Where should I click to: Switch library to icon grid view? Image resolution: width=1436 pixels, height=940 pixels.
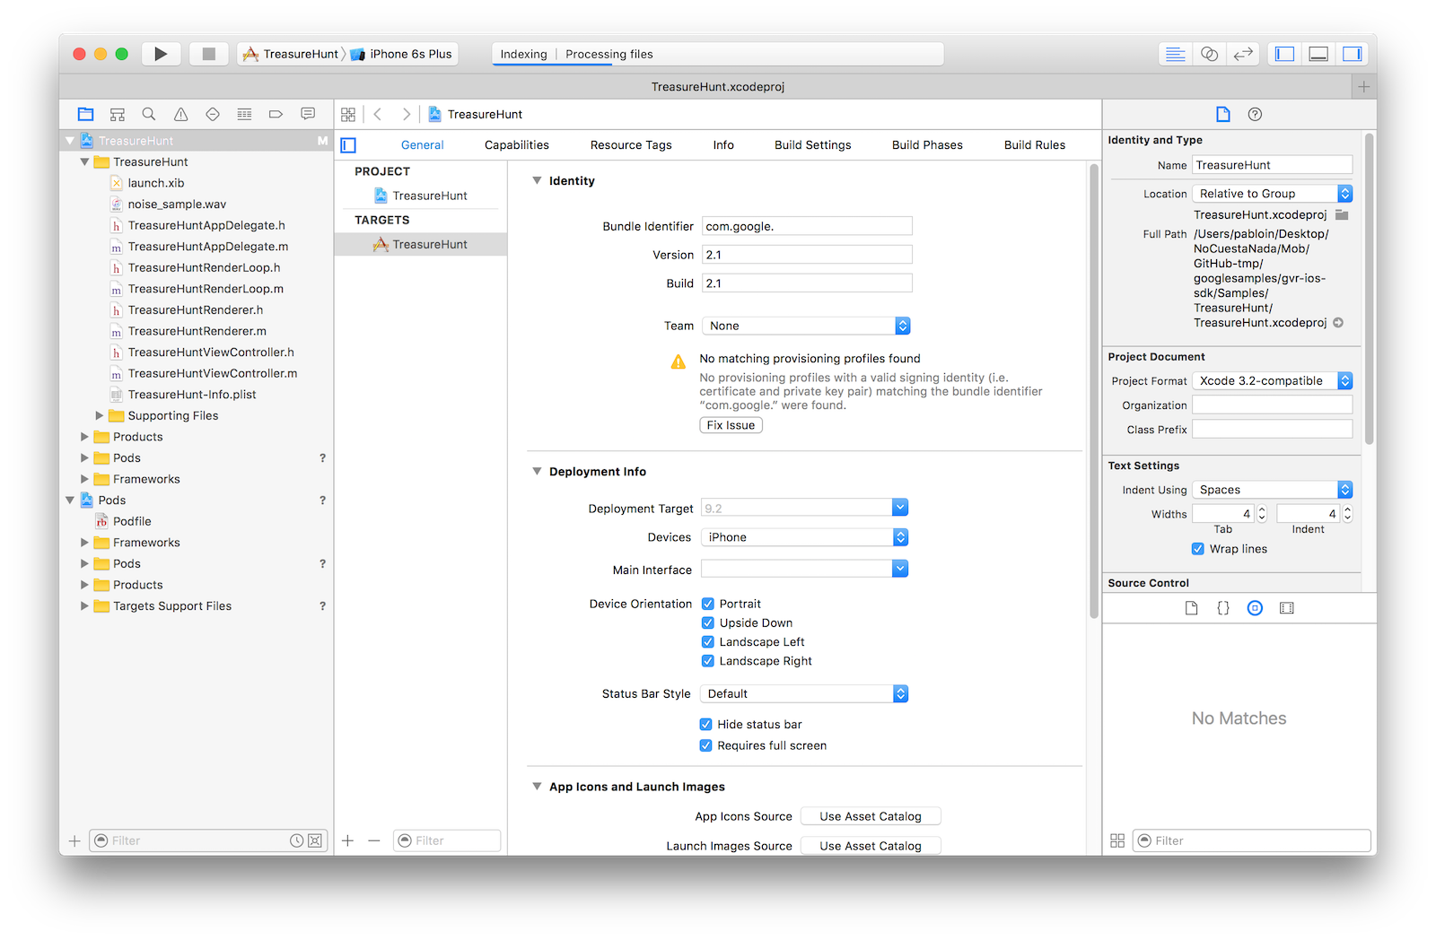pyautogui.click(x=1117, y=840)
